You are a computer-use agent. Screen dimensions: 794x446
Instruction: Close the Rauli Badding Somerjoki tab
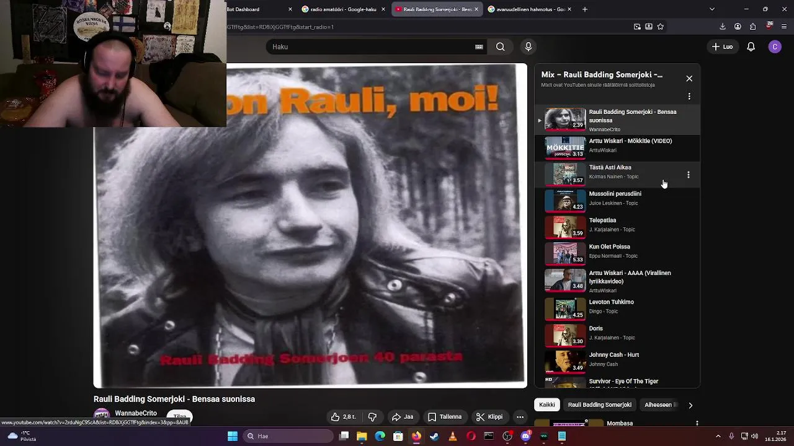476,9
